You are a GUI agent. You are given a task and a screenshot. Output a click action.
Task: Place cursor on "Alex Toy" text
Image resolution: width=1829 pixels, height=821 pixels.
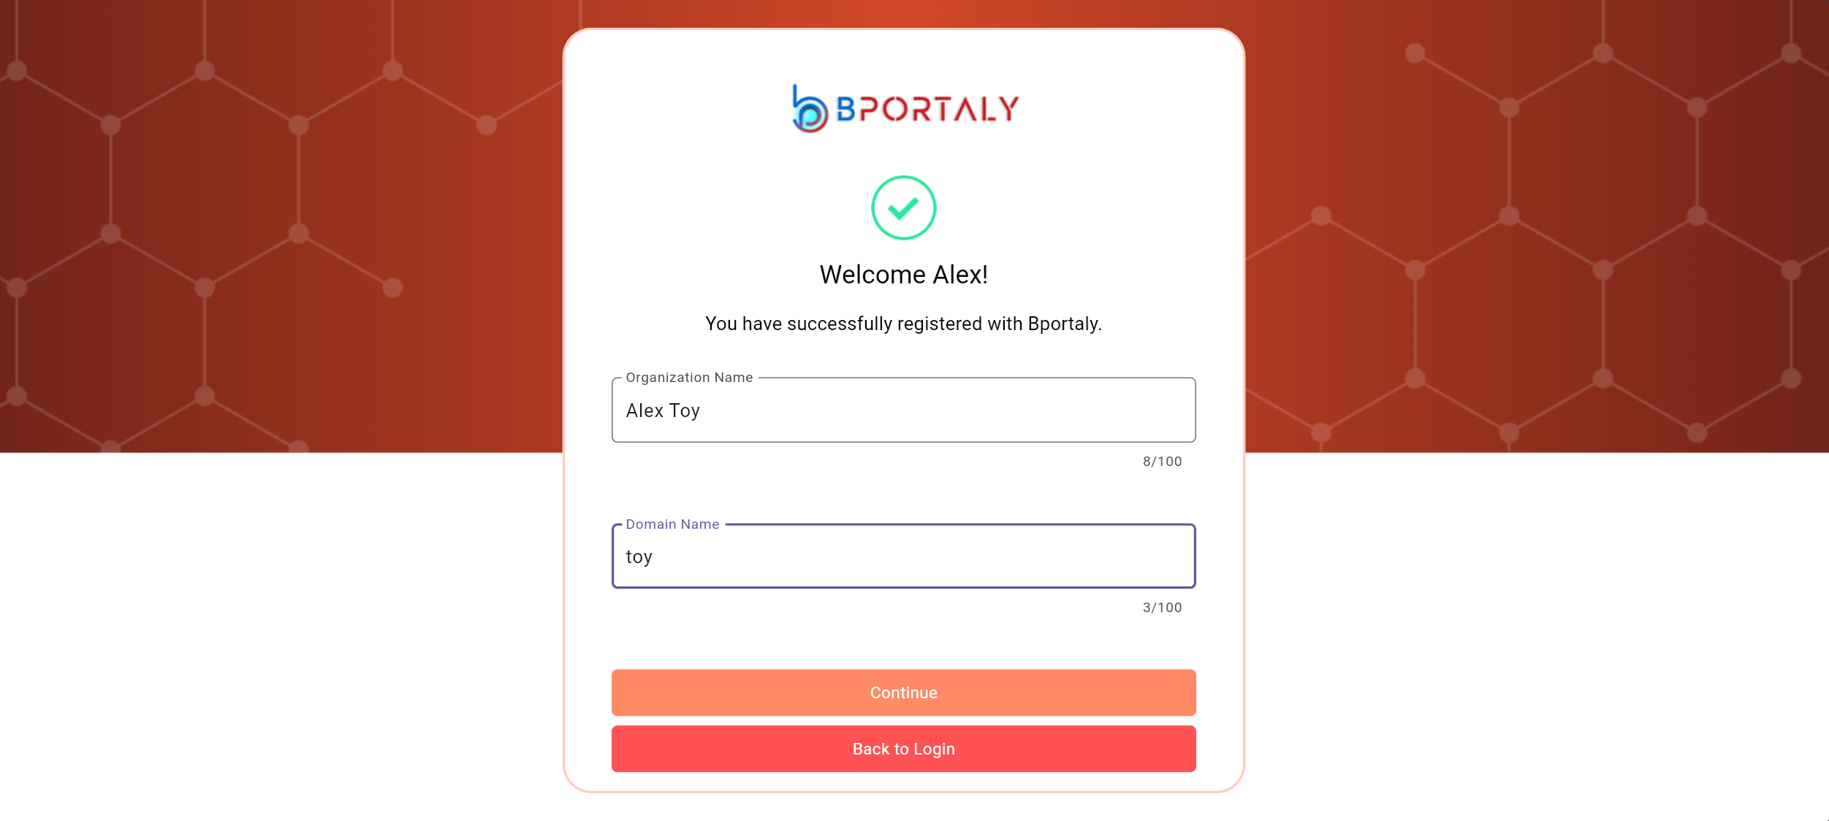point(663,410)
